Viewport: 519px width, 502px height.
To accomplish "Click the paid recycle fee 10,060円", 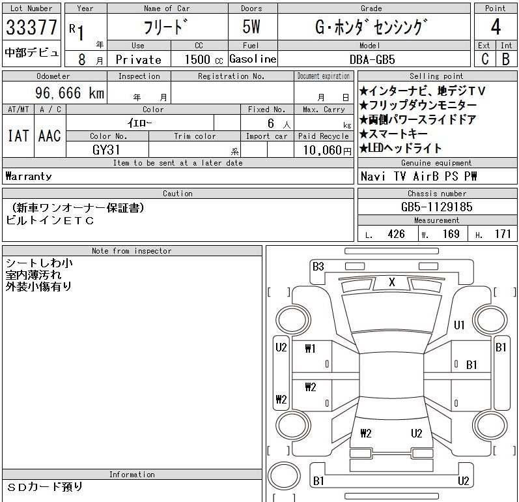I will click(327, 151).
